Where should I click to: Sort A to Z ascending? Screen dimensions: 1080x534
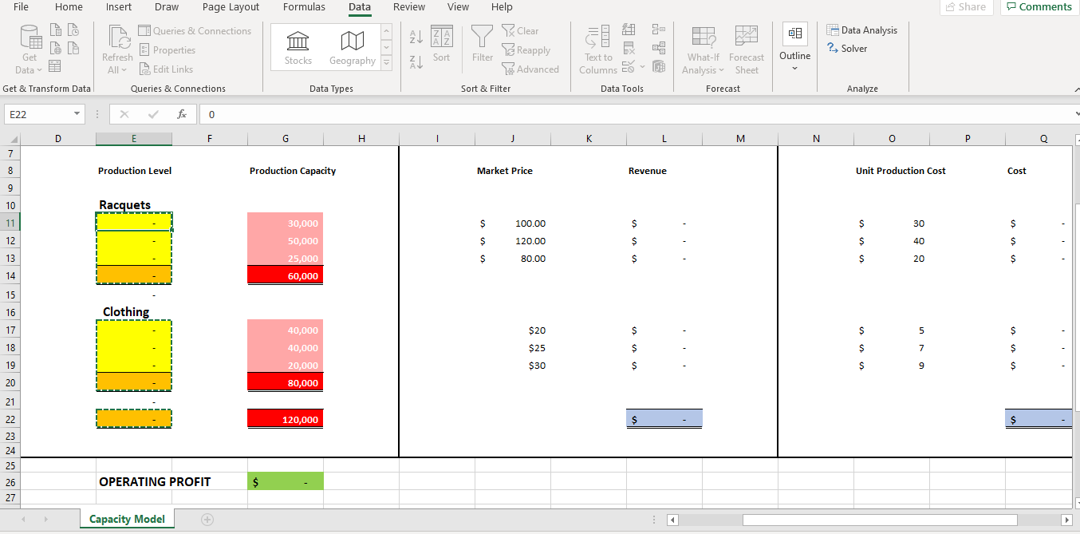tap(416, 36)
